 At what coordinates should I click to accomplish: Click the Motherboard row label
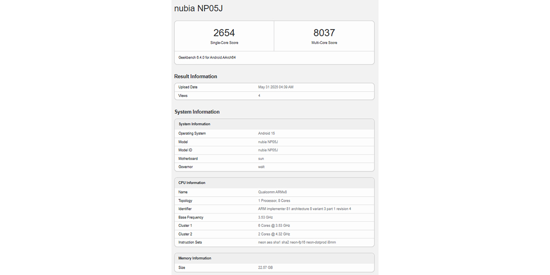(188, 159)
